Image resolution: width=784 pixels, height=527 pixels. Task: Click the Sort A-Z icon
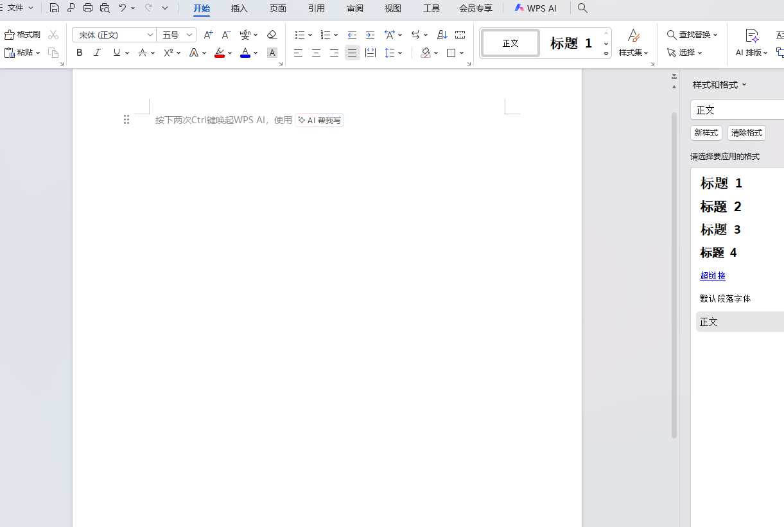coord(442,35)
